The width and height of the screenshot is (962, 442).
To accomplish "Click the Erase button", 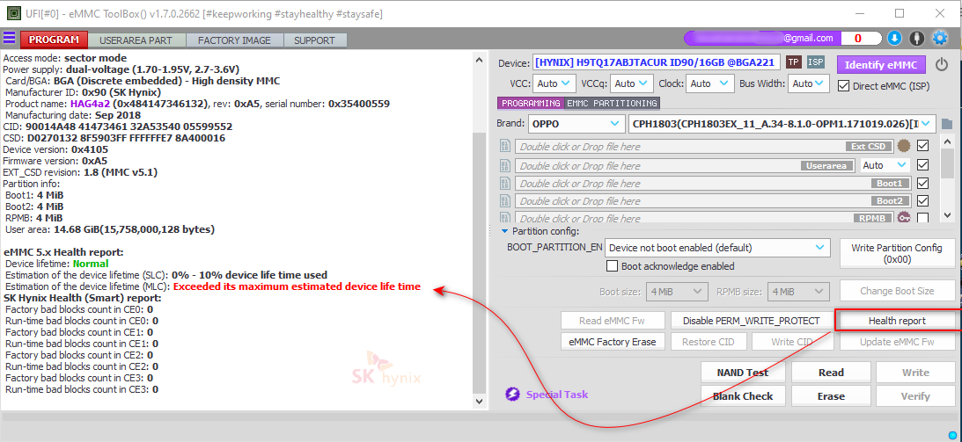I will click(832, 396).
